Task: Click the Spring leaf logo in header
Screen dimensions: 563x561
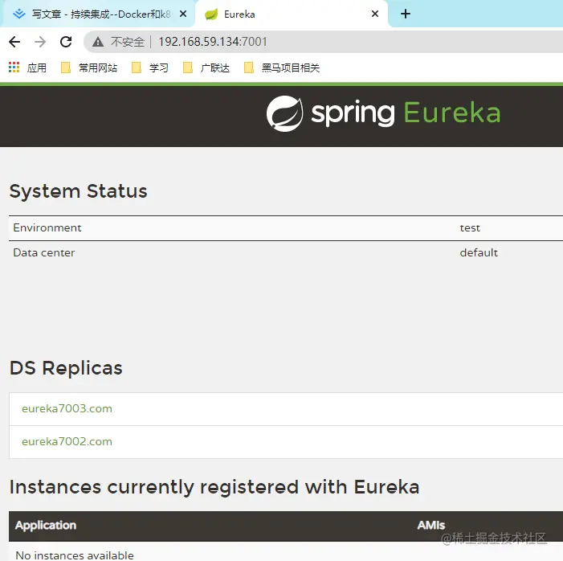Action: point(285,113)
